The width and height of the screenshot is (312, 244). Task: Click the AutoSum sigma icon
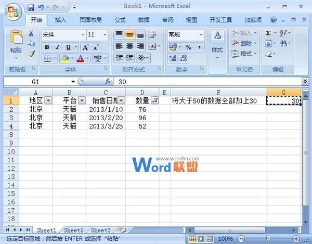268,33
